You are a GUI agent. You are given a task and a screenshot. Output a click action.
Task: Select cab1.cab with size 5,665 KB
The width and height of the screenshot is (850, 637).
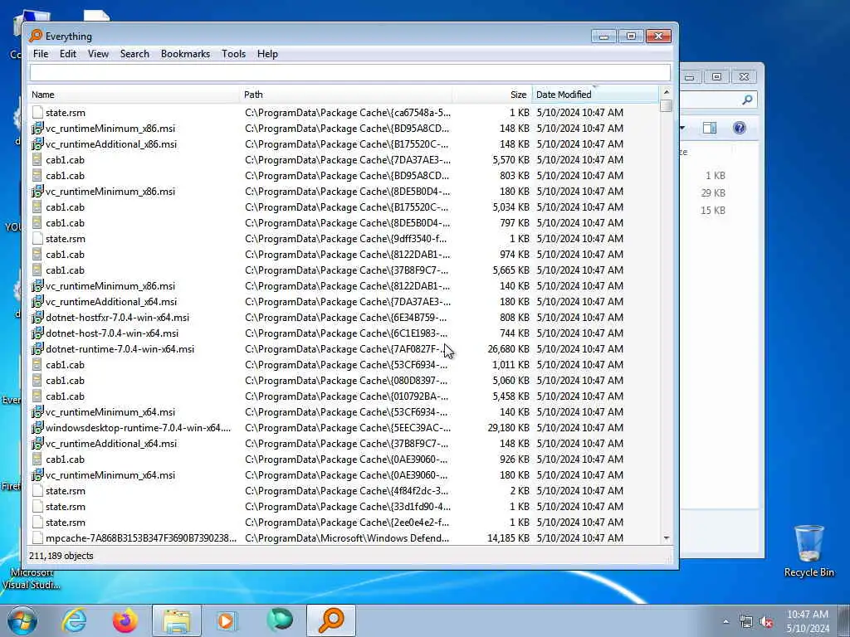point(65,270)
